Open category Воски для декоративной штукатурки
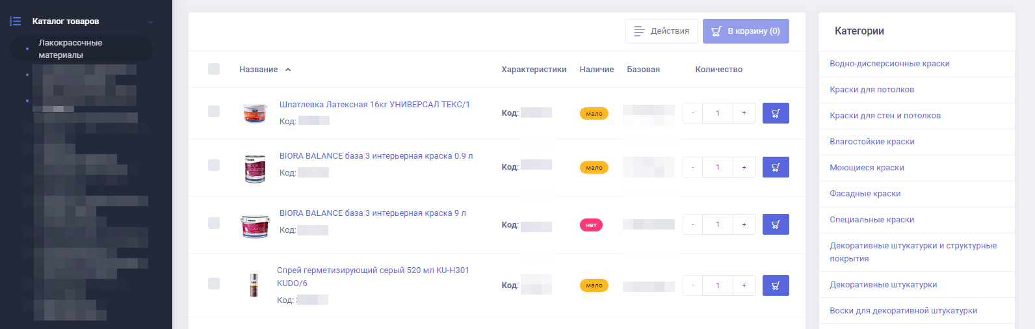1035x329 pixels. pyautogui.click(x=903, y=311)
